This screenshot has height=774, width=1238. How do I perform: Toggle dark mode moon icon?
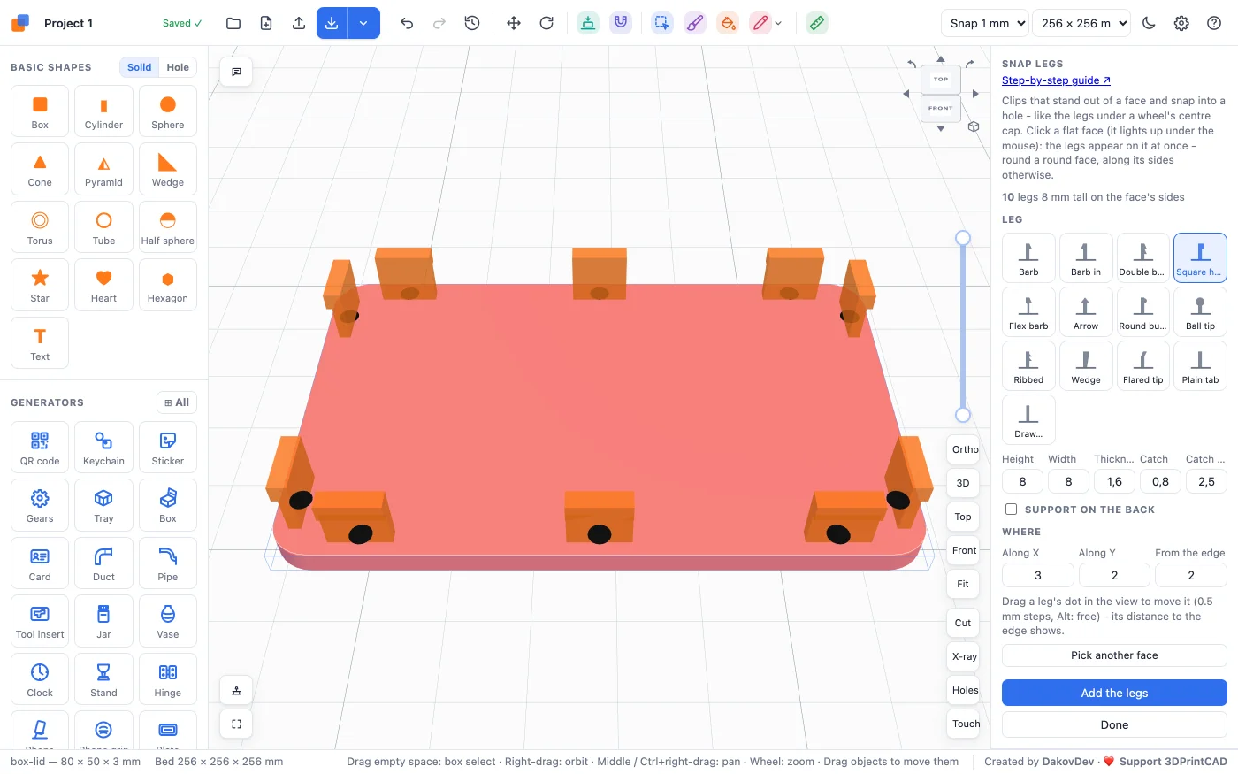(x=1149, y=23)
